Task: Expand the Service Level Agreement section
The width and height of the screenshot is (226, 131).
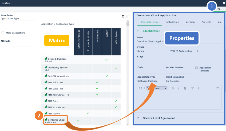Action: click(138, 118)
